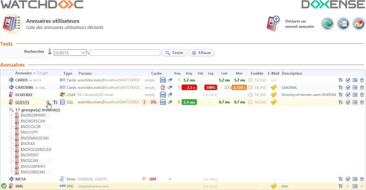Open tools icon at end of META row
The width and height of the screenshot is (366, 190).
(341, 179)
